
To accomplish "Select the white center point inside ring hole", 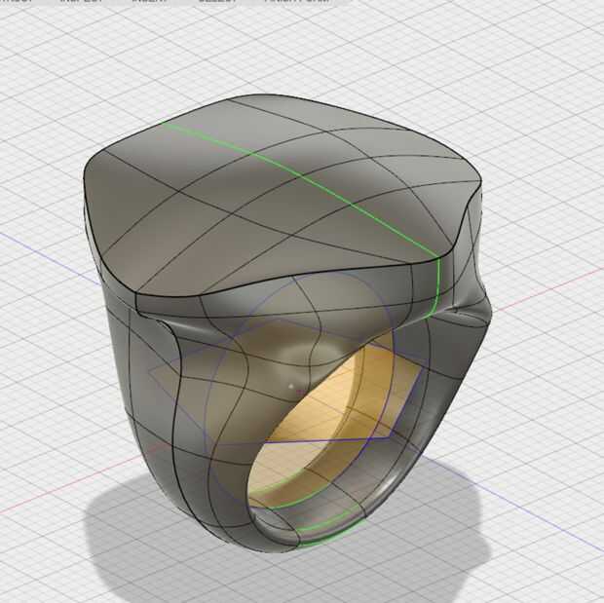I will (291, 386).
